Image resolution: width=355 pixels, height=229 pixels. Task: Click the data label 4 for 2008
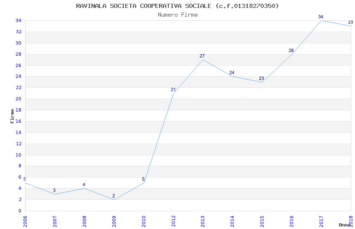(84, 184)
